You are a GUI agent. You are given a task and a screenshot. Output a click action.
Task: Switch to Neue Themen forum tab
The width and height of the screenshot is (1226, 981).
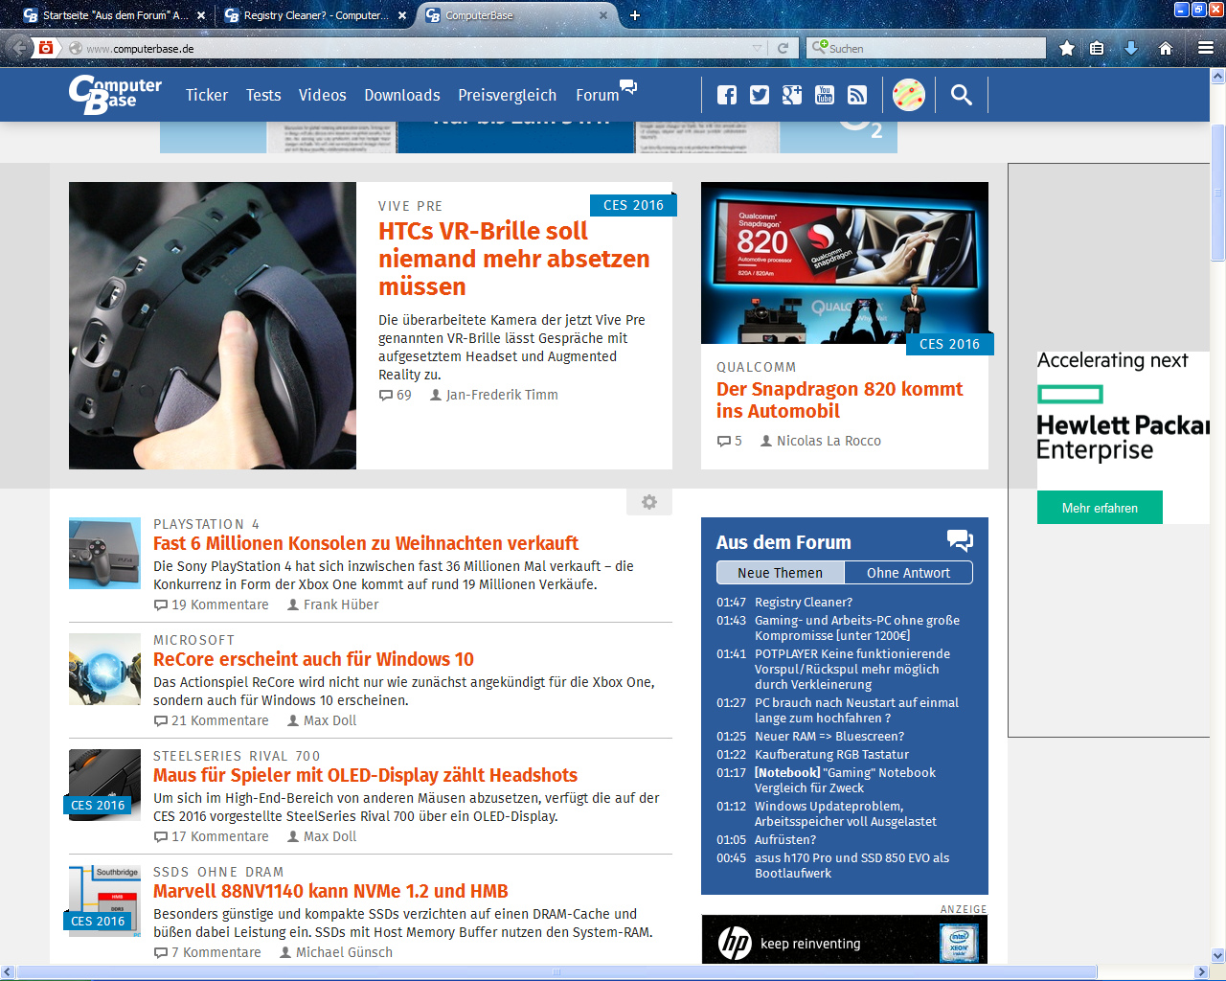[x=781, y=573]
